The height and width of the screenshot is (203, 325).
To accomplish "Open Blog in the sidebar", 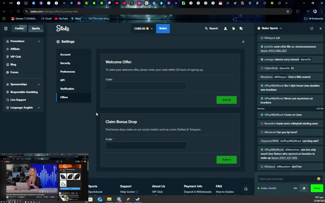I will [x=13, y=65].
